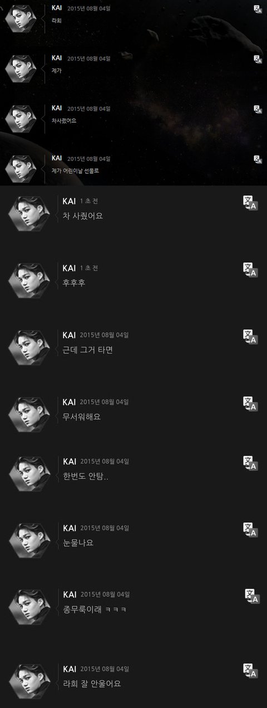
Task: Translate the '제가 어린이날 선물로' message
Action: pyautogui.click(x=258, y=160)
